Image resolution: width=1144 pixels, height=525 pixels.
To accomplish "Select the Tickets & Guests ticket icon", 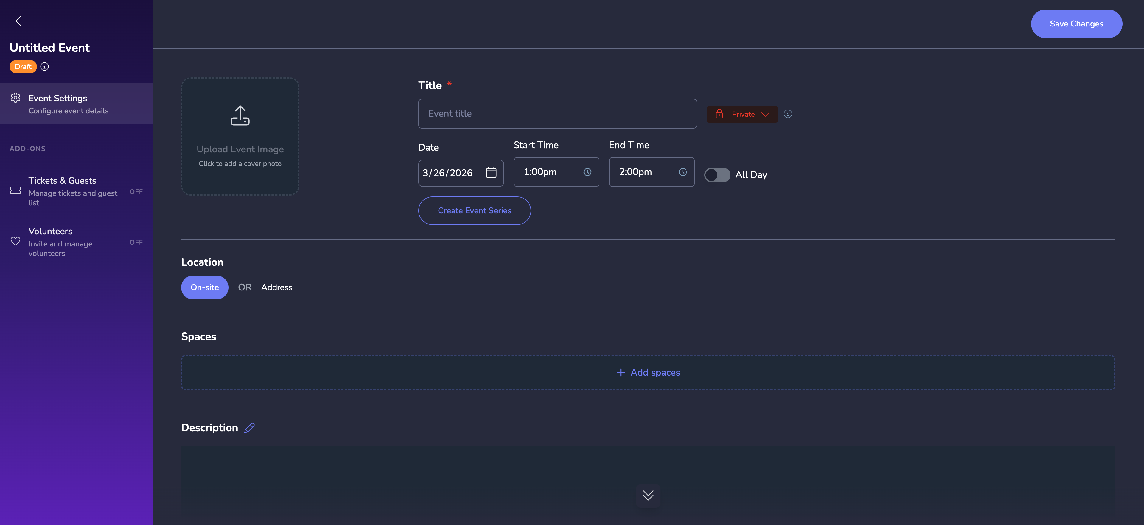I will pyautogui.click(x=15, y=190).
